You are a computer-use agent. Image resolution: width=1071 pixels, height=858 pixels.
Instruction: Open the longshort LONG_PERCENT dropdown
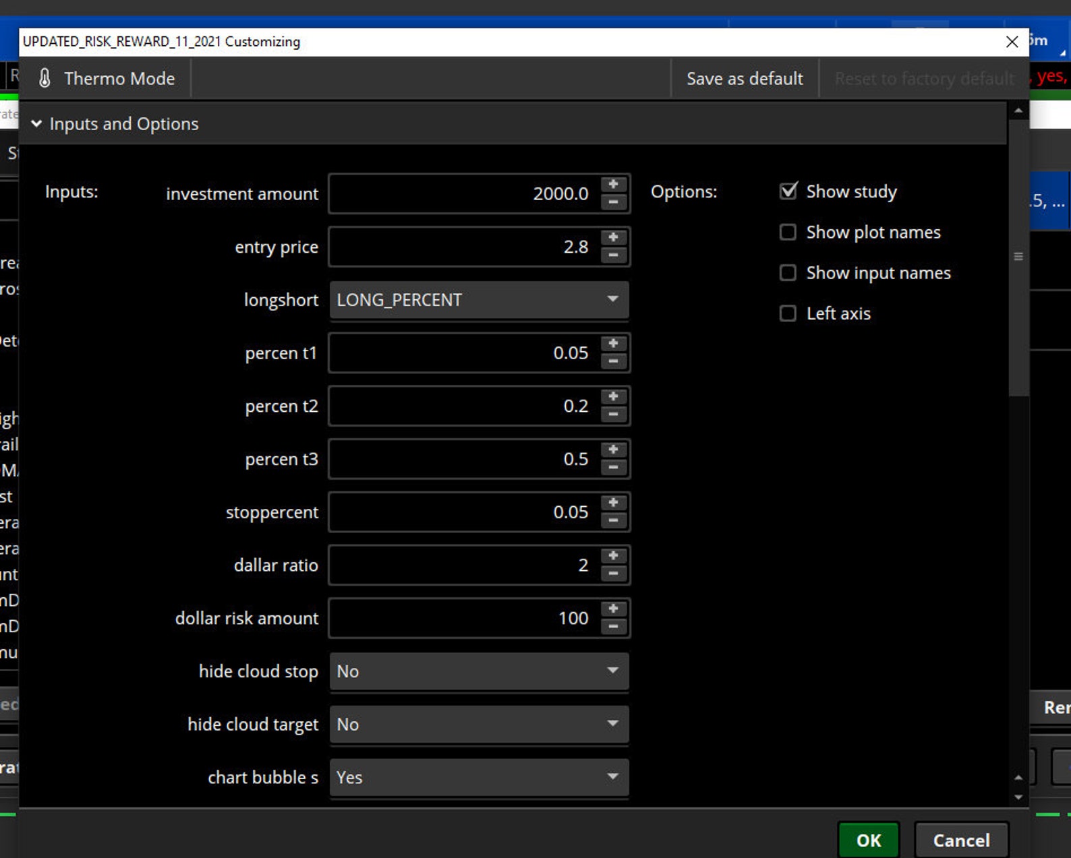(x=480, y=300)
